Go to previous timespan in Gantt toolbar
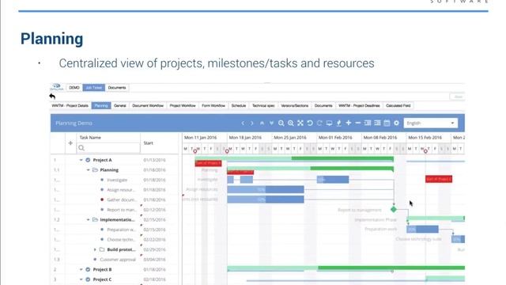 (x=243, y=123)
